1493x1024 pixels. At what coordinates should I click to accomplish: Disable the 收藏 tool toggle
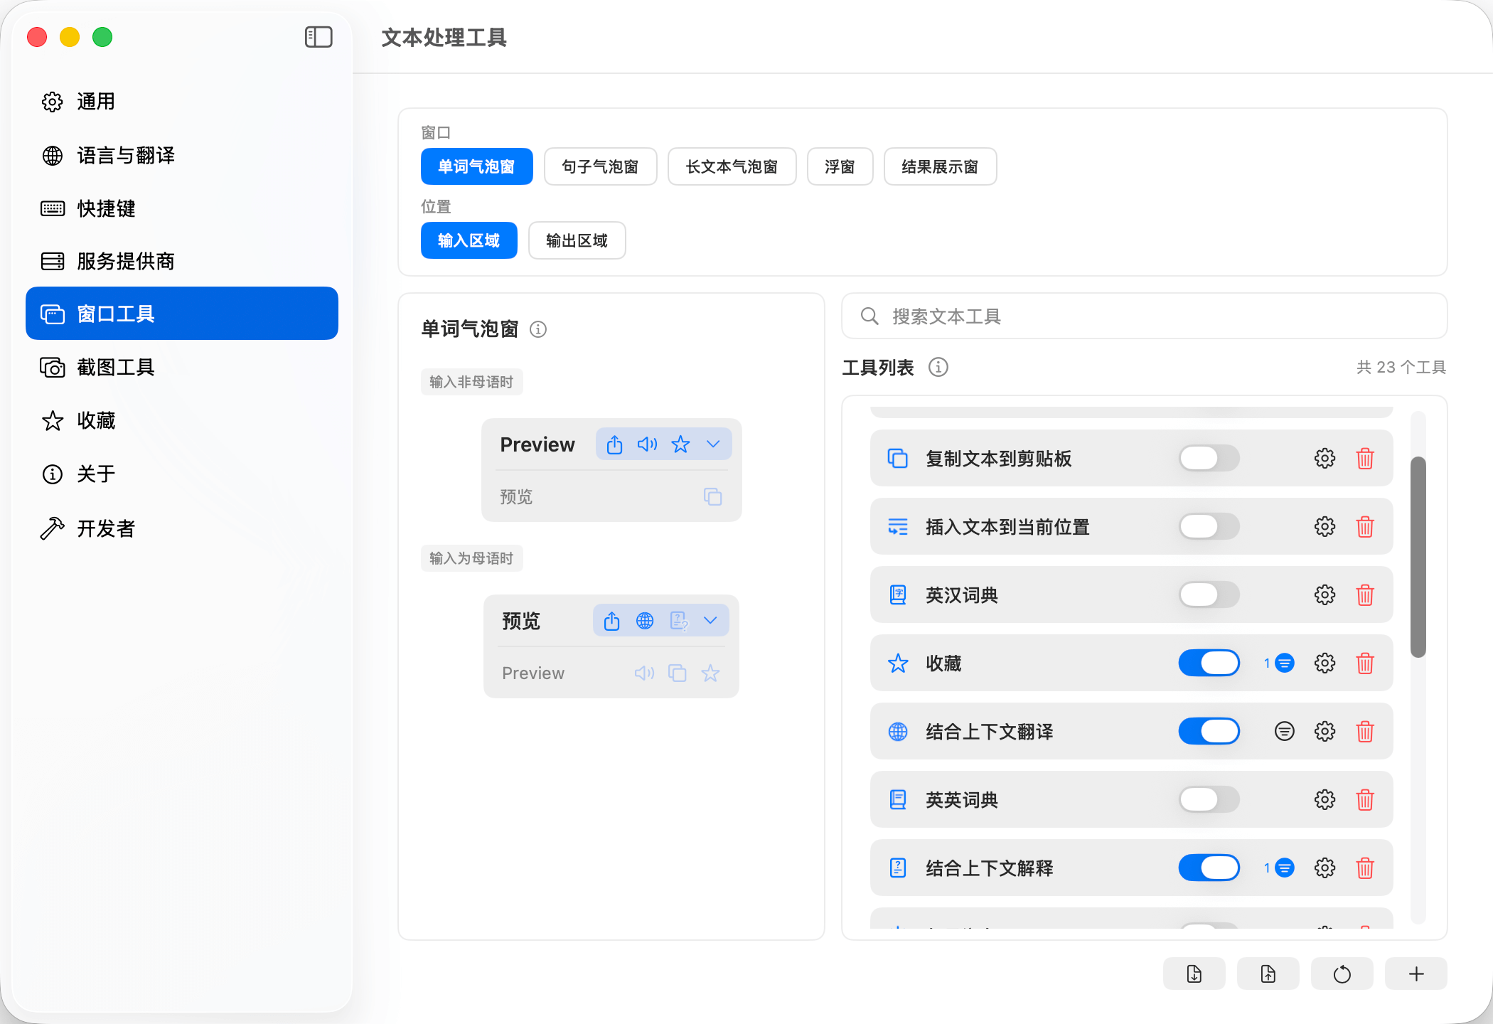click(1209, 663)
